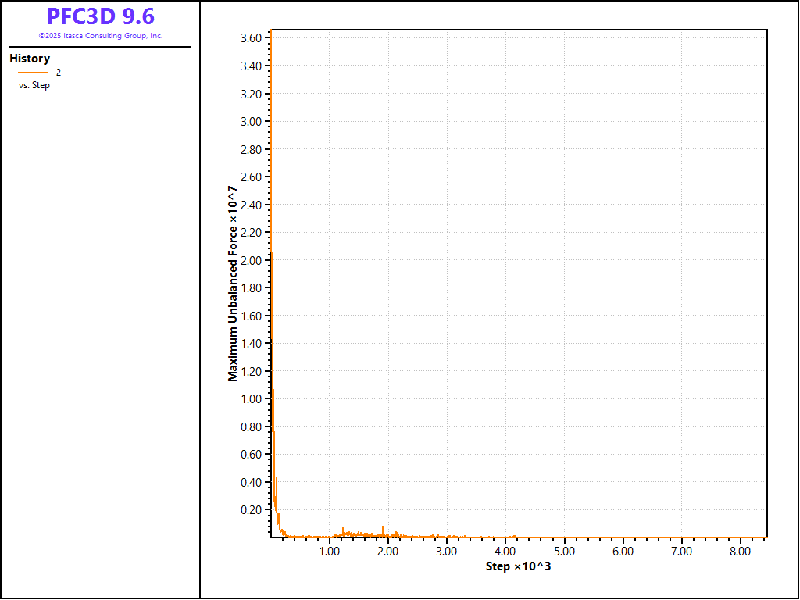Click the 'vs. Step' legend text
This screenshot has height=600, width=800.
tap(34, 85)
